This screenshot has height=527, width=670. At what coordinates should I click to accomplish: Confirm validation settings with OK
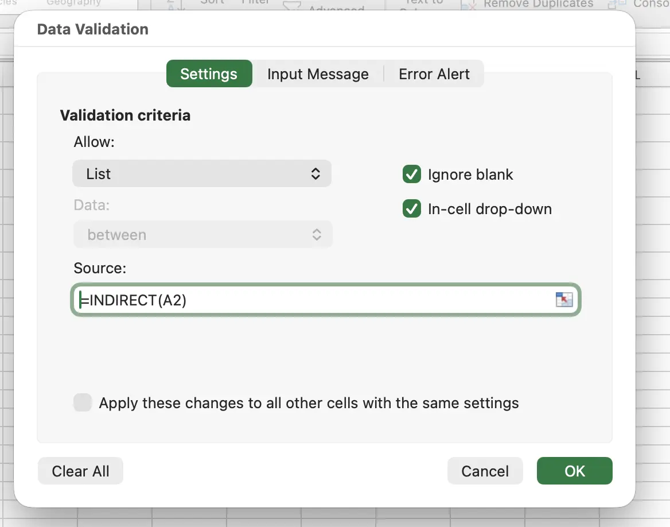point(574,471)
